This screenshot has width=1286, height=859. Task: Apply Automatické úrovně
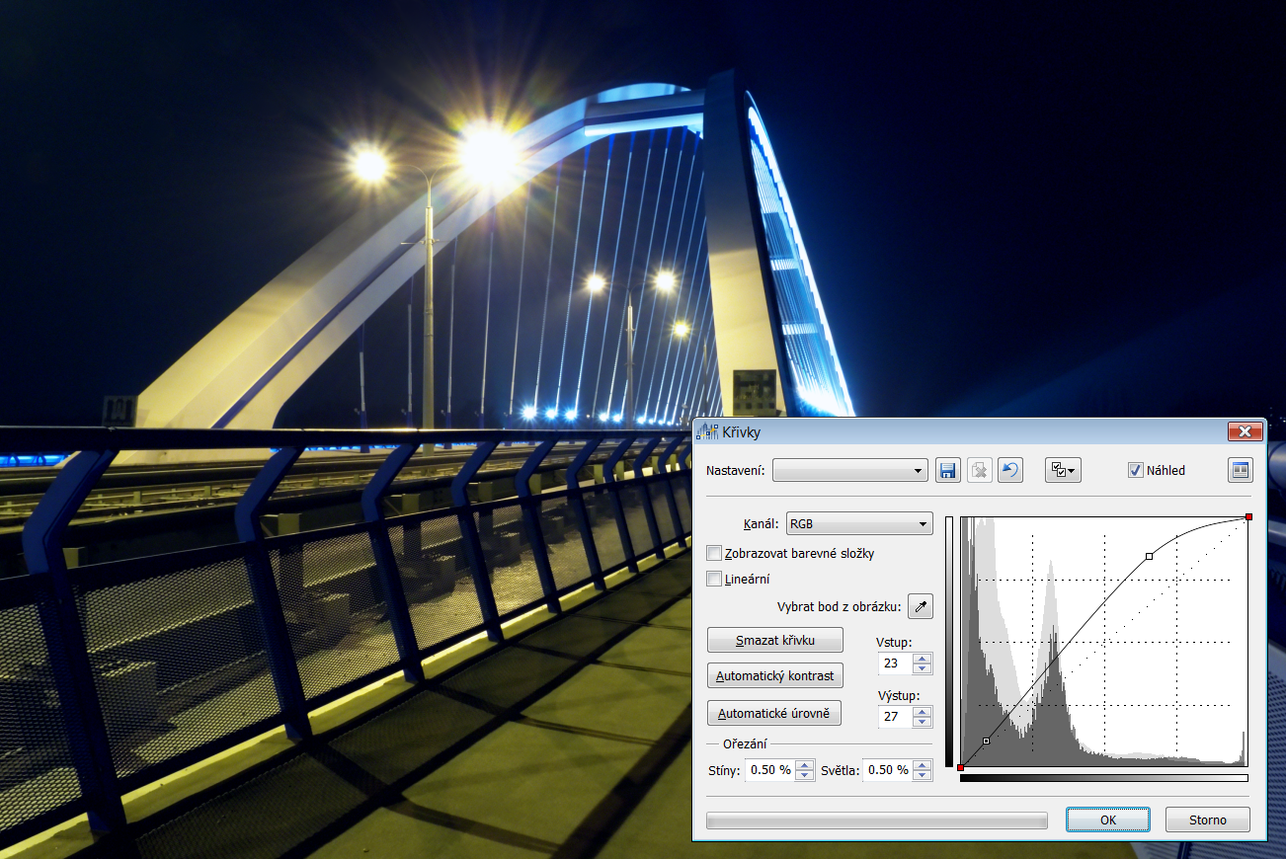pyautogui.click(x=775, y=713)
